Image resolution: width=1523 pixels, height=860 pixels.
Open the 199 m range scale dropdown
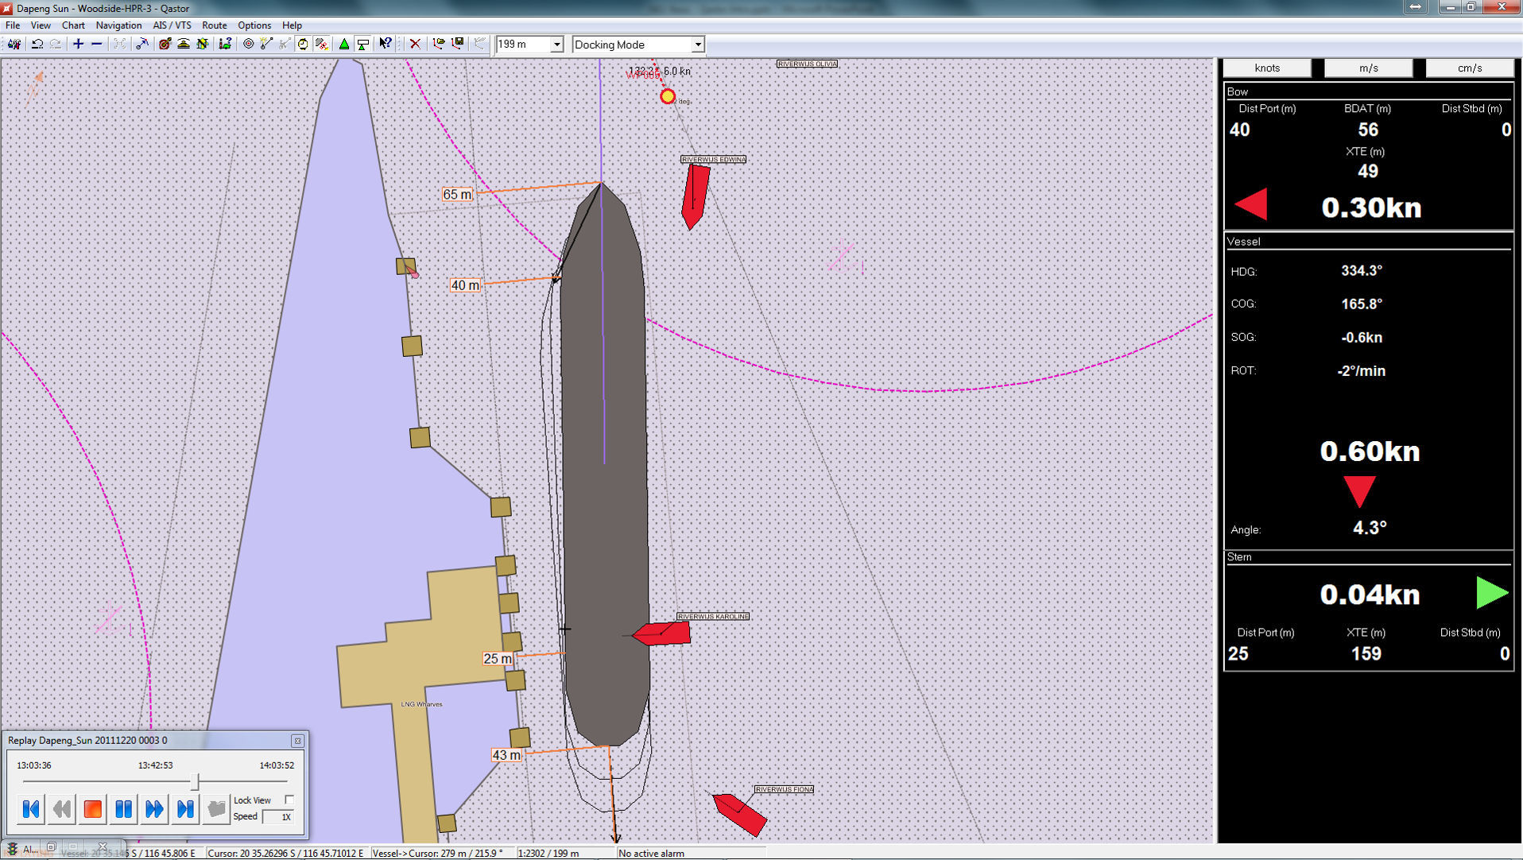(x=557, y=44)
